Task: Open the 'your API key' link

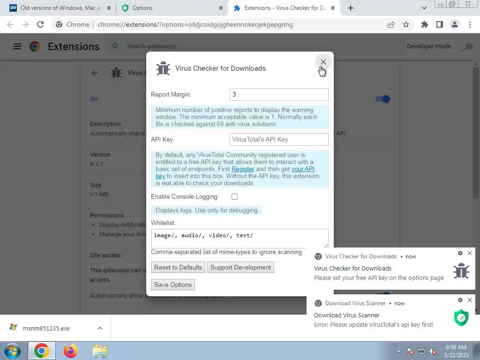Action: (x=303, y=169)
